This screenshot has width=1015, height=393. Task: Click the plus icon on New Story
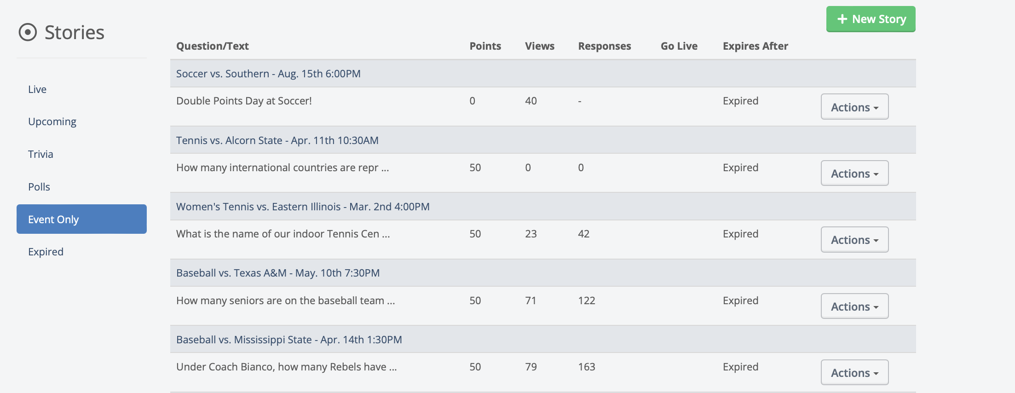(x=842, y=19)
